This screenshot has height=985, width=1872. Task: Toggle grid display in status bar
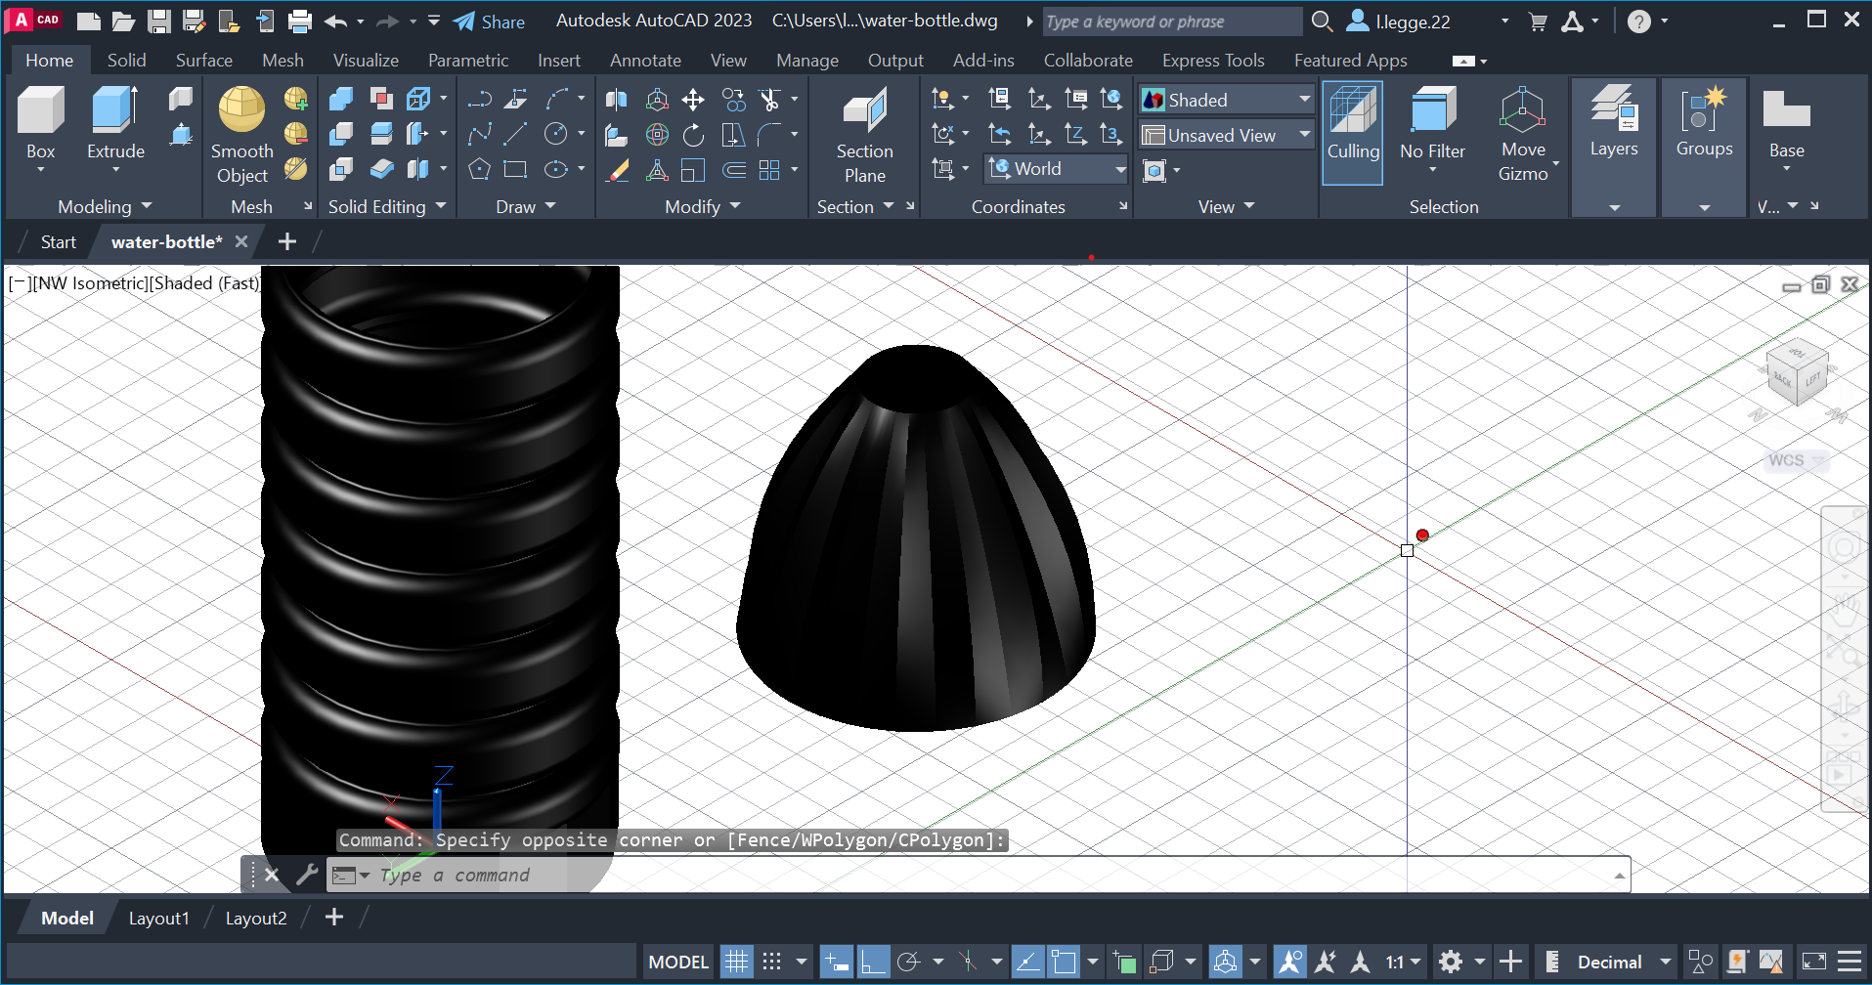pyautogui.click(x=736, y=962)
